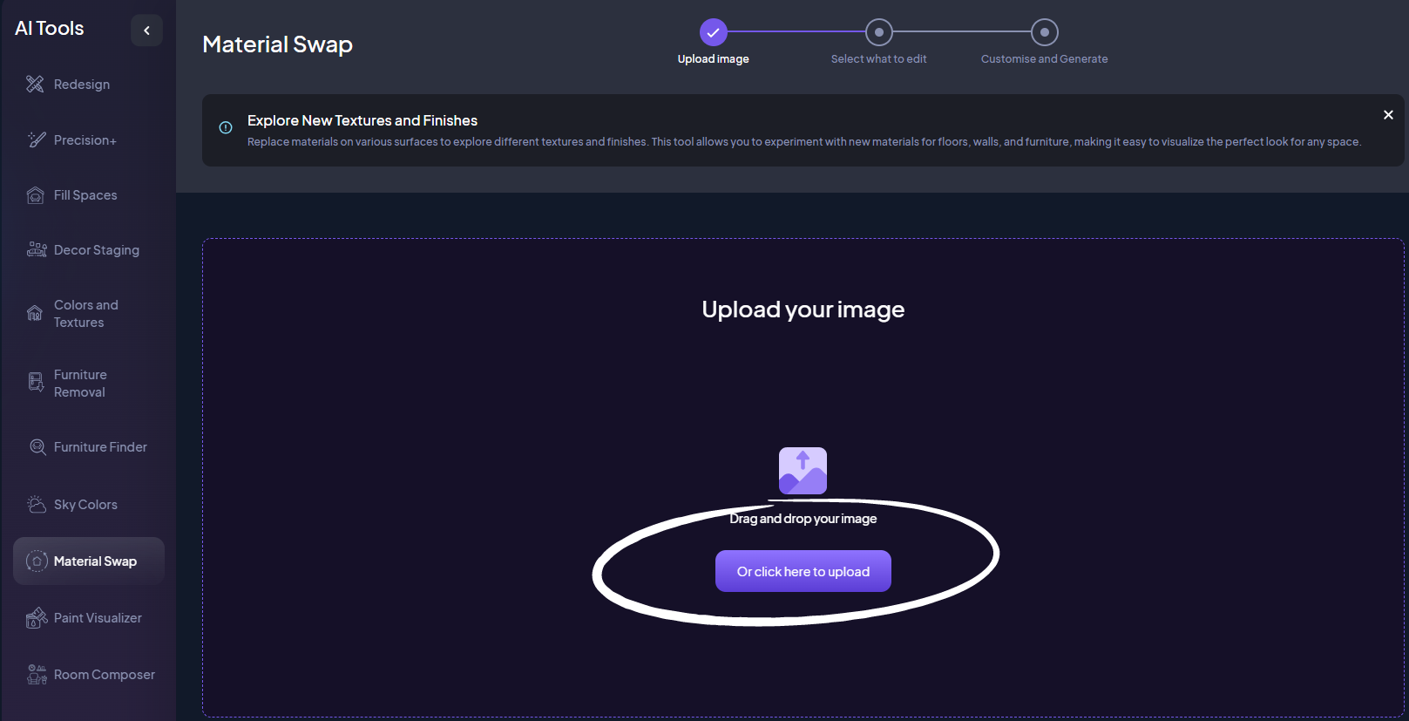Click the image upload icon
Viewport: 1409px width, 721px height.
(x=803, y=471)
